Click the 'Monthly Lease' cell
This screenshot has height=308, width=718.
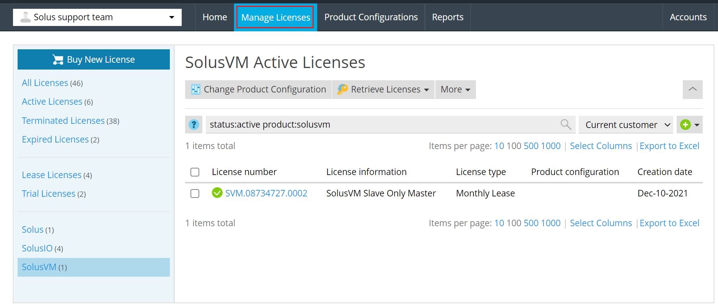tap(485, 193)
